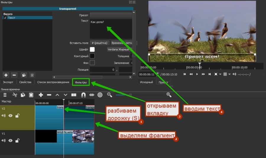Image resolution: width=266 pixels, height=158 pixels.
Task: Click the lift arrow up icon in timeline
Action: [x=57, y=95]
